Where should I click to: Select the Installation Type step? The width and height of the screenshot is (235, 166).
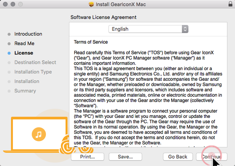(x=33, y=72)
